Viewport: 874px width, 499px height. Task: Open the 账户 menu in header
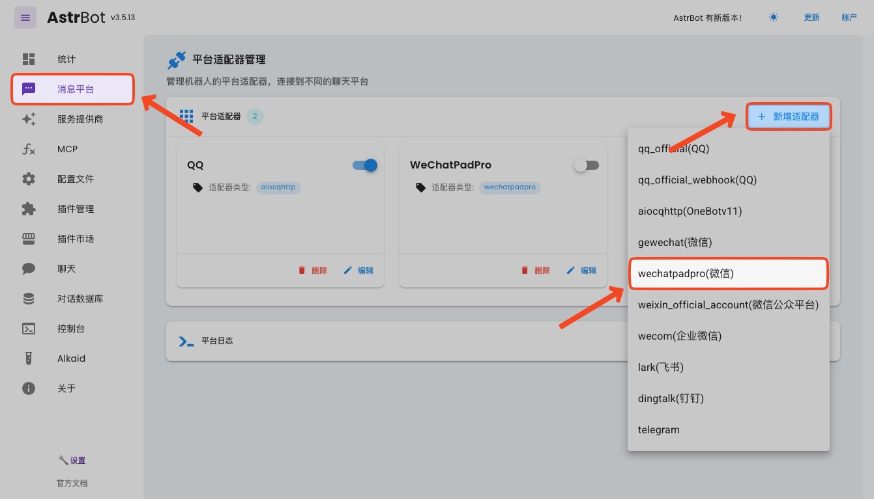pyautogui.click(x=849, y=18)
